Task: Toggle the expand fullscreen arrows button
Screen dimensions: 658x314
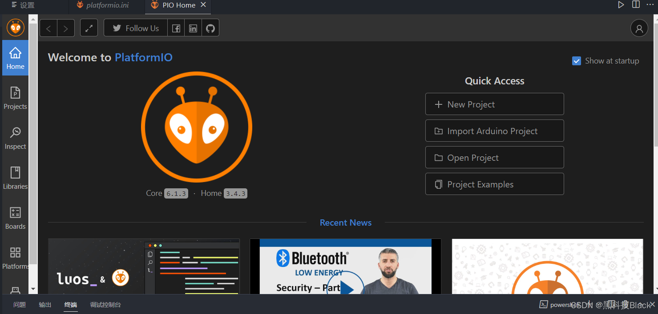Action: (89, 28)
